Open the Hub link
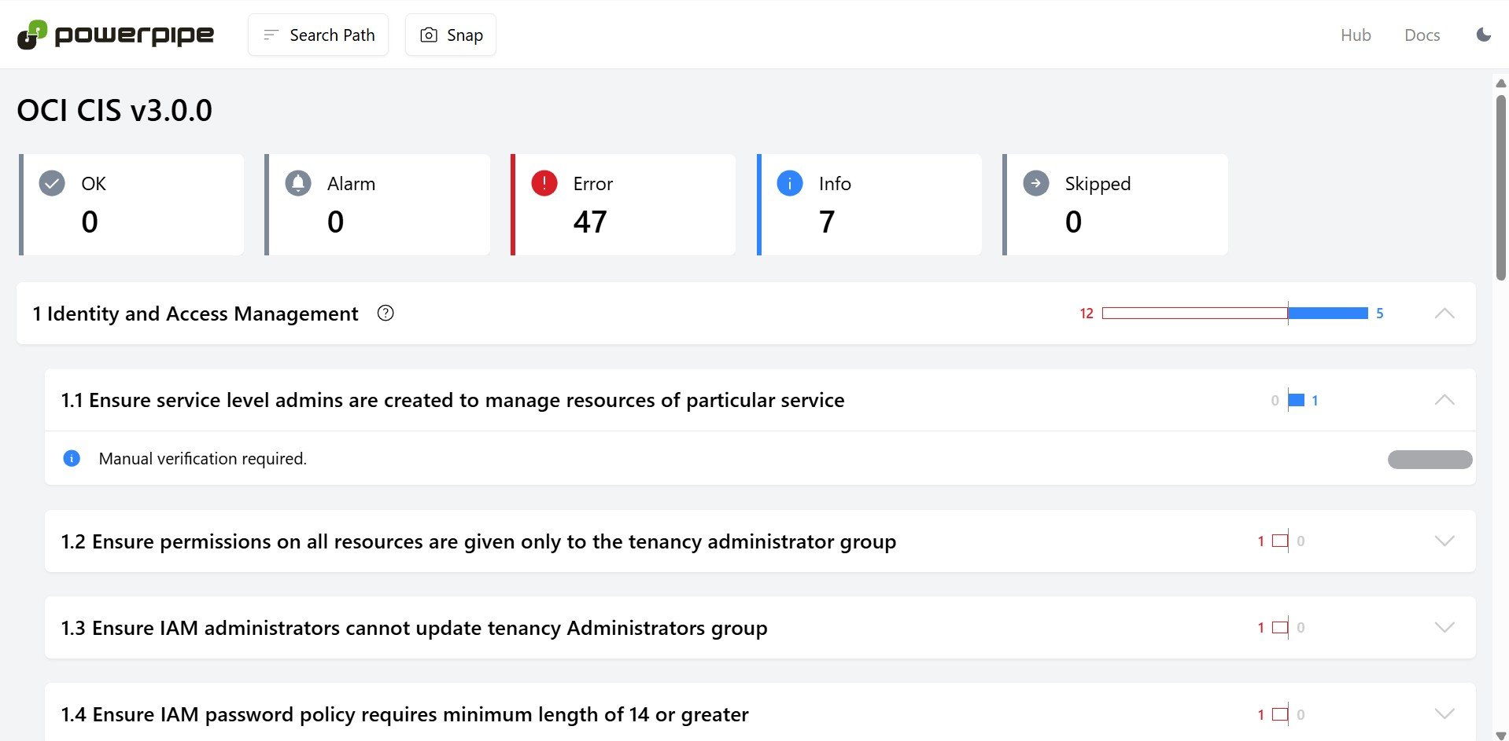 pos(1356,35)
